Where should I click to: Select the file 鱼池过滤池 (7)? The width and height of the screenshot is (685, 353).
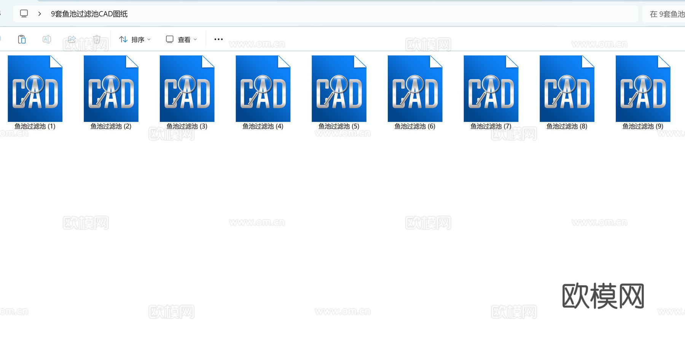491,89
